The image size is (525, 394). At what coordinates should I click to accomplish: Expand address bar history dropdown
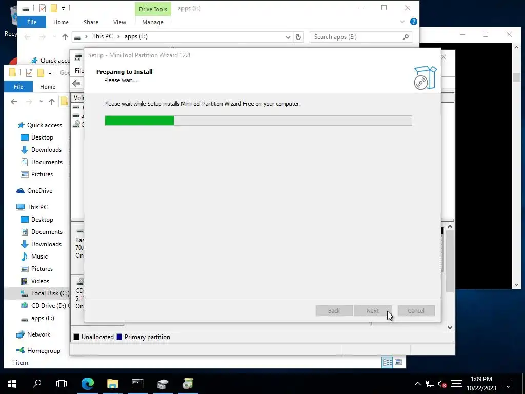[288, 37]
